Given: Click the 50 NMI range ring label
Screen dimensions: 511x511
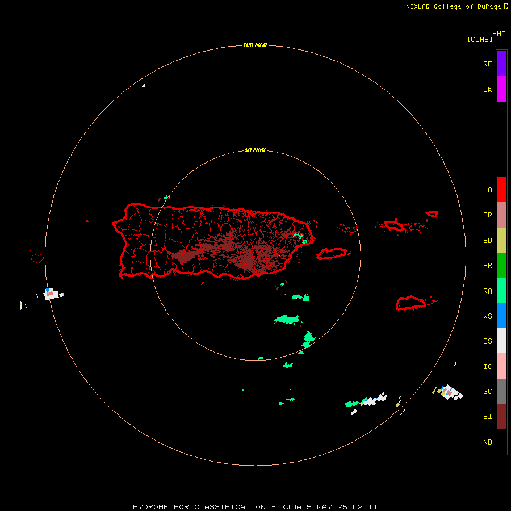Looking at the screenshot, I should tap(255, 150).
